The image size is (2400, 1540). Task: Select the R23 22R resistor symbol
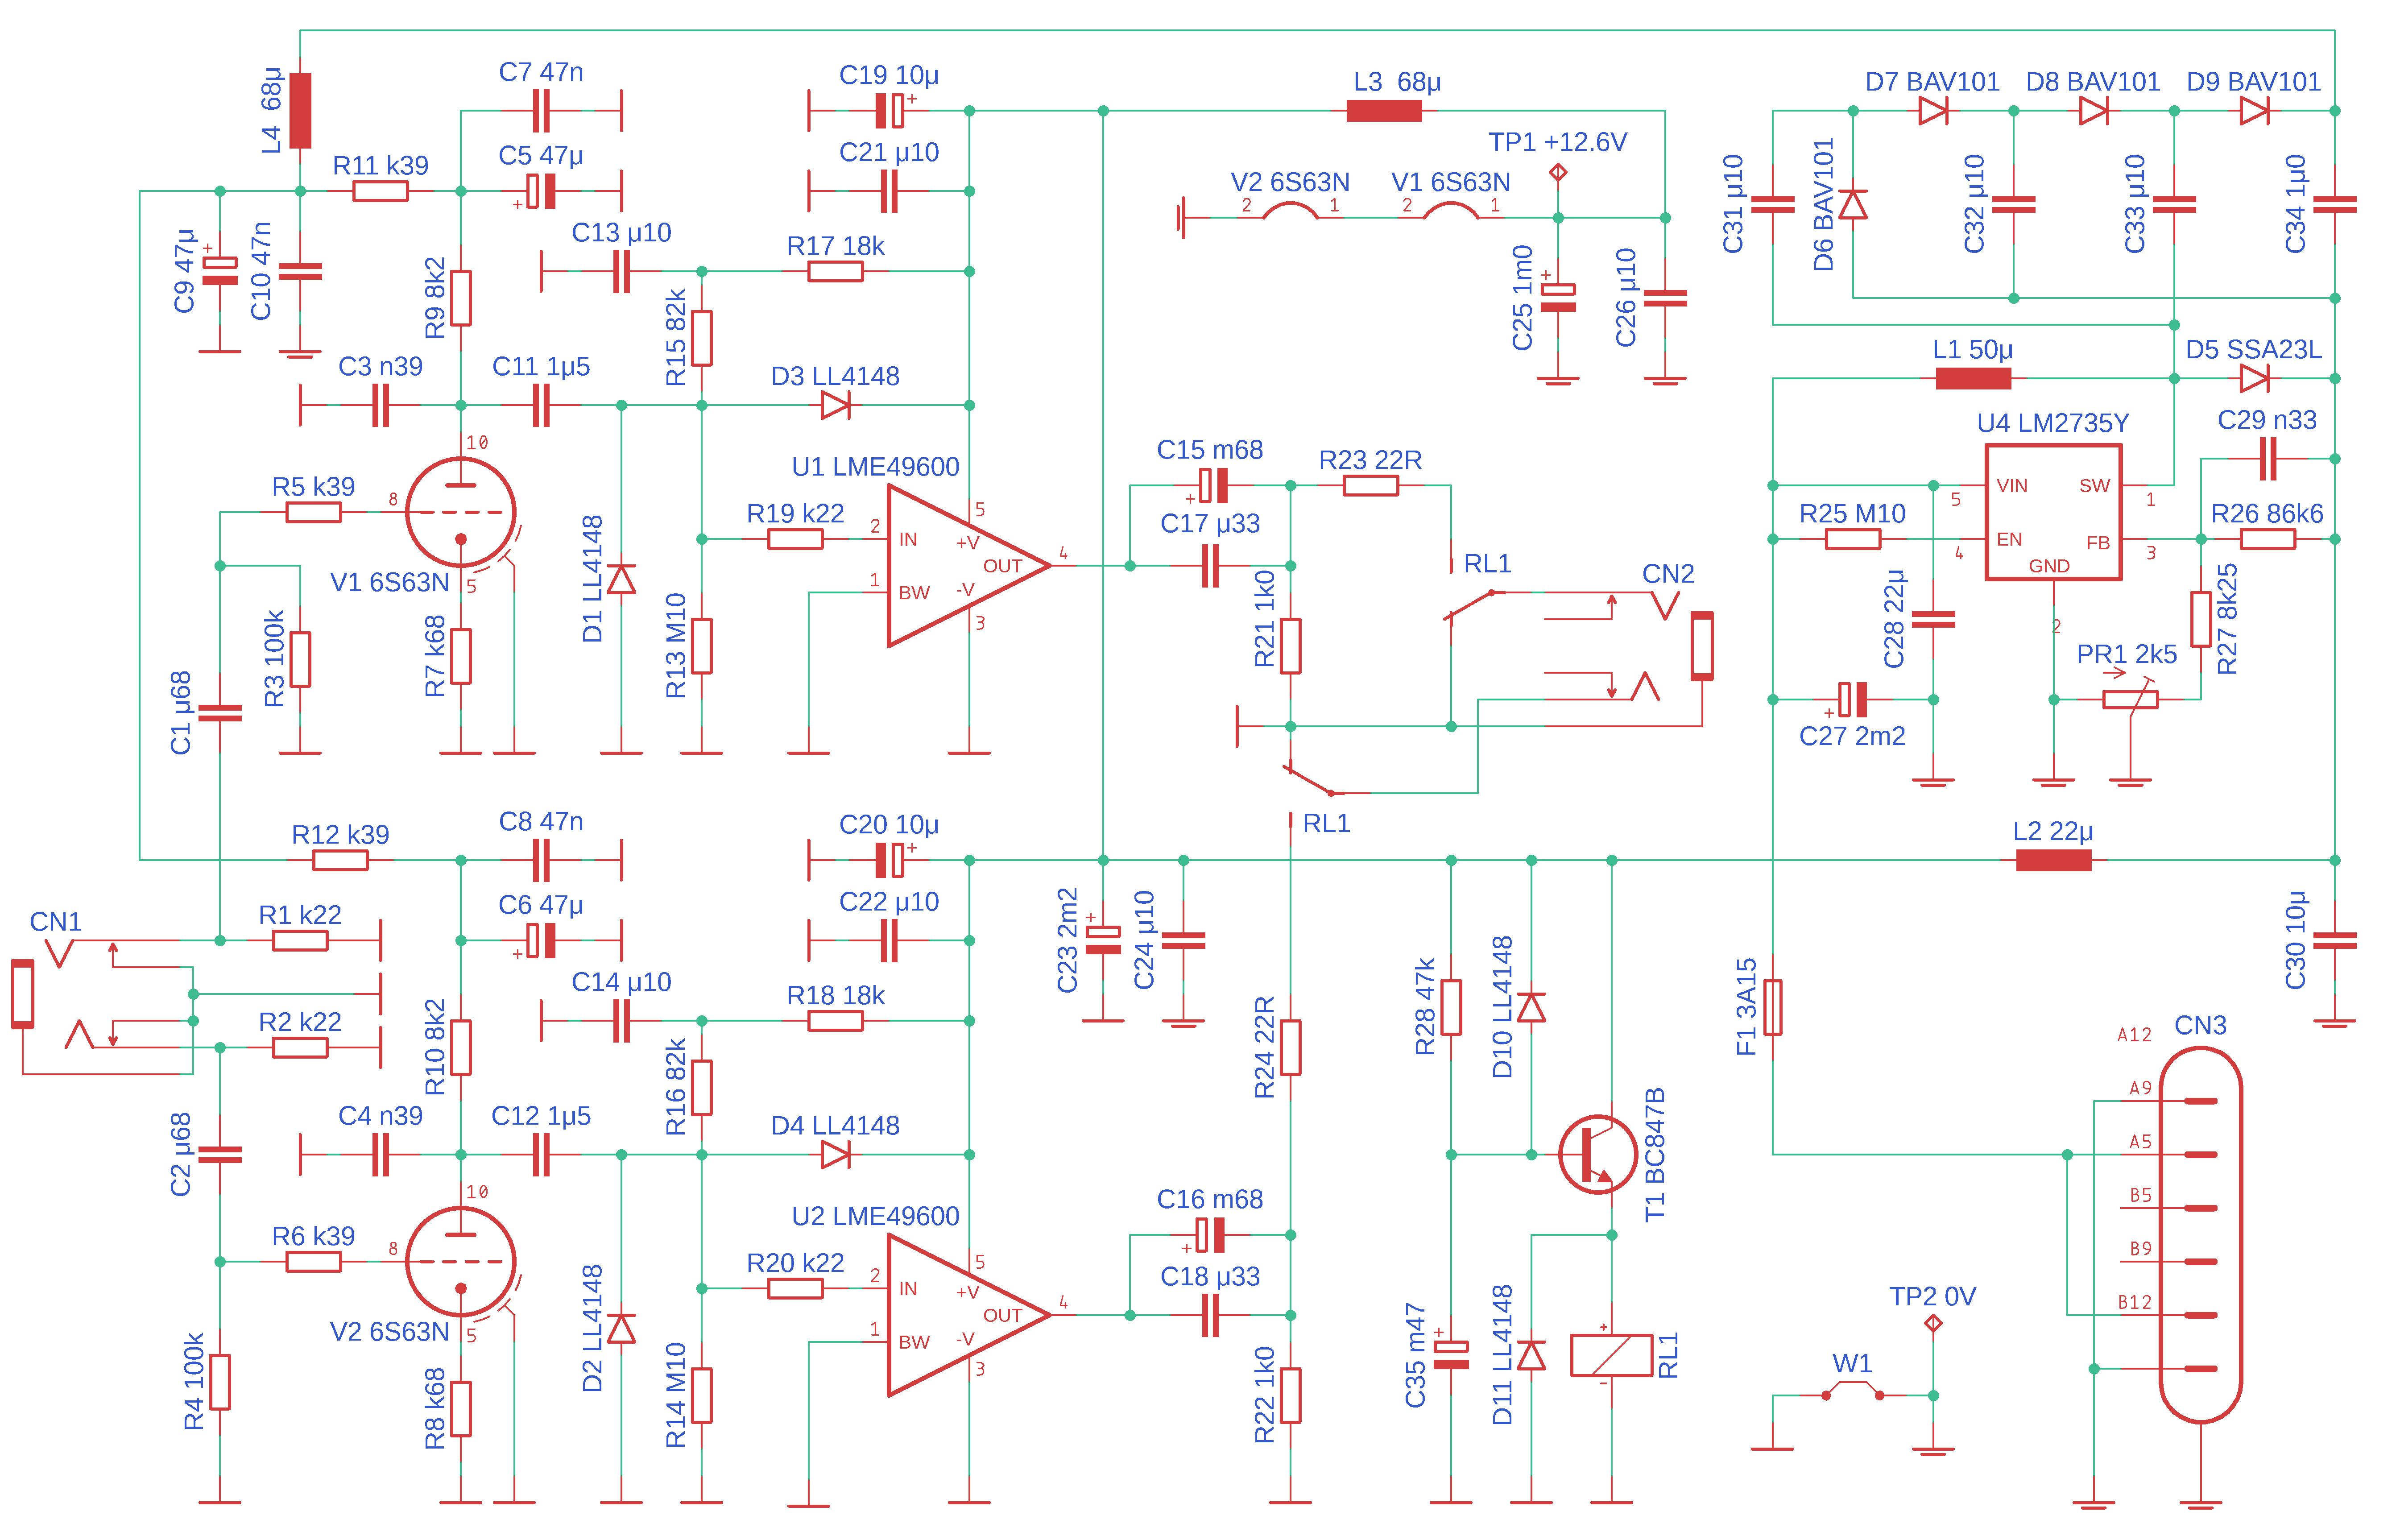(1371, 486)
